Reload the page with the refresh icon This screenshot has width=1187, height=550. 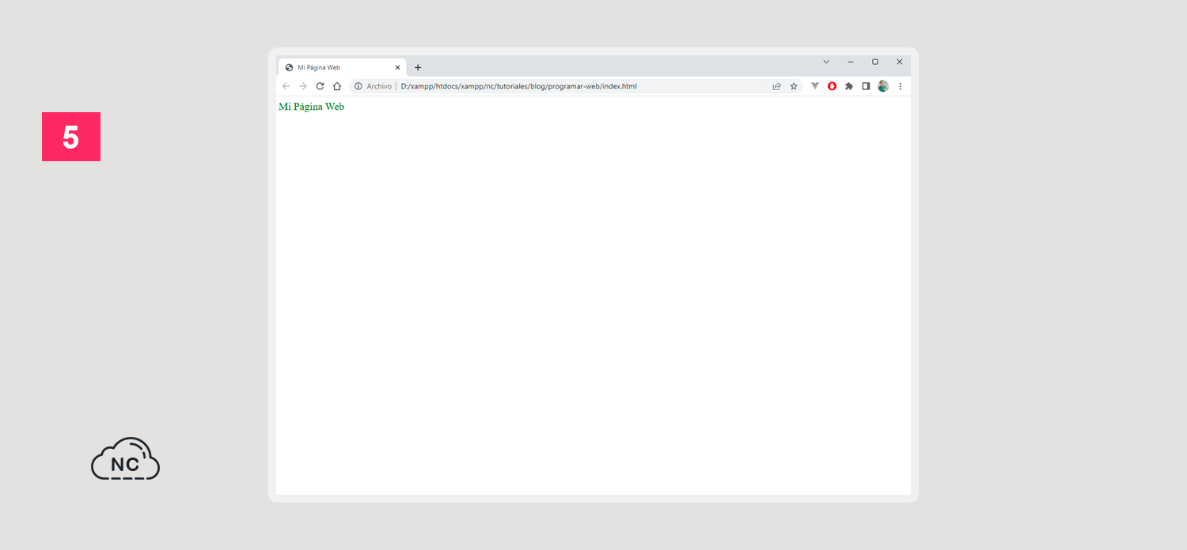coord(320,86)
